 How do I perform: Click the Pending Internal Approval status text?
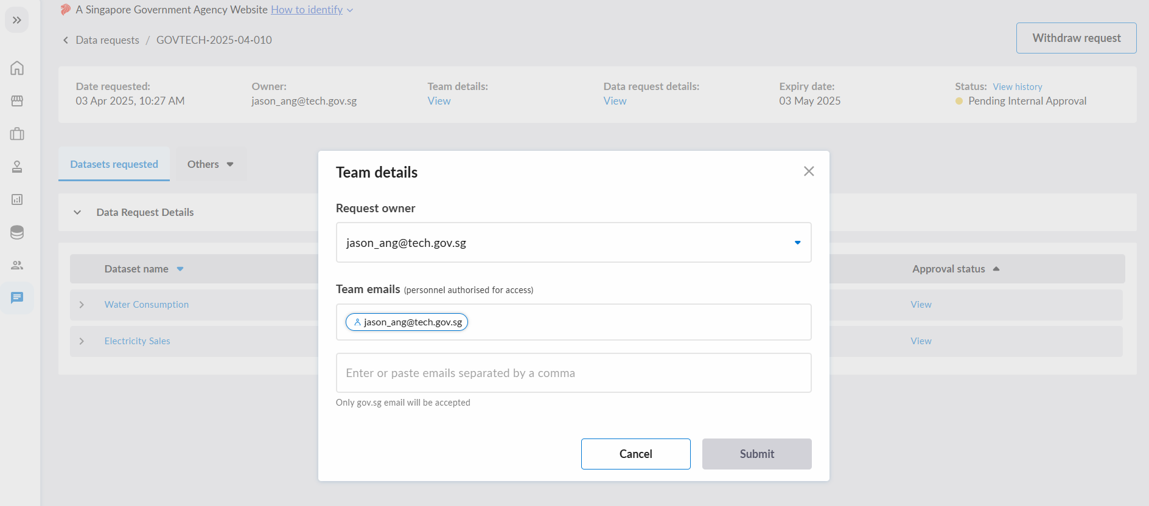coord(1027,101)
